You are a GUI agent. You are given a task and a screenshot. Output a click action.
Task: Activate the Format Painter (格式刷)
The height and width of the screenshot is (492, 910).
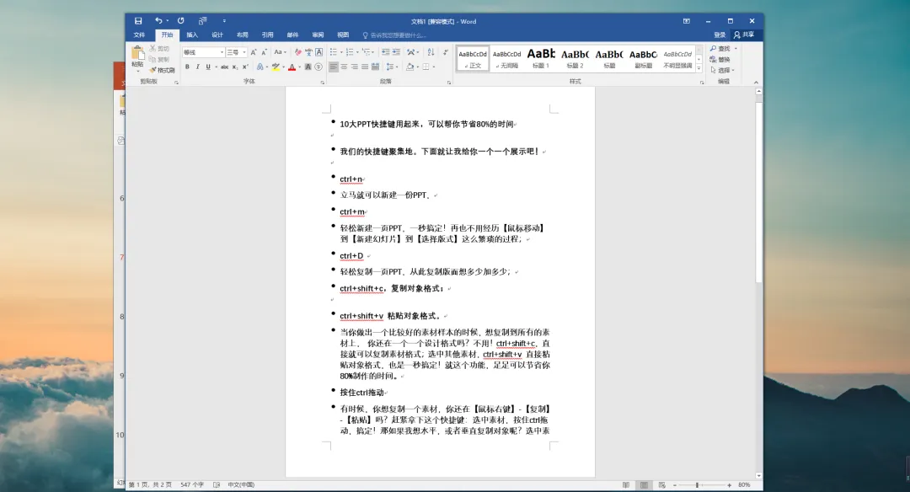point(162,70)
